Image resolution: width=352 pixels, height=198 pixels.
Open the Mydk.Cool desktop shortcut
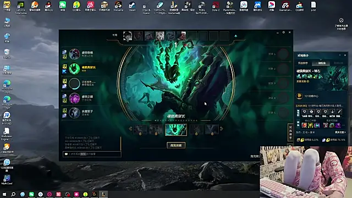coord(7,180)
